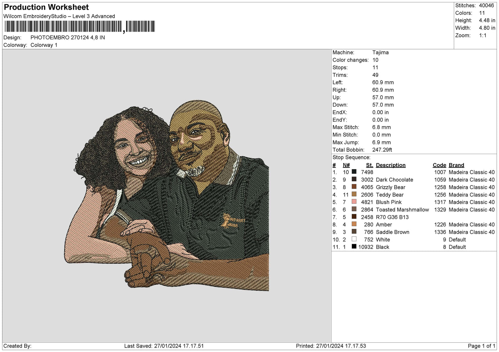
Task: Choose the R70 G36 B13 color swatch
Action: (354, 217)
